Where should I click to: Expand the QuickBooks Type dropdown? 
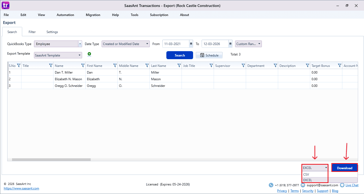[x=80, y=44]
